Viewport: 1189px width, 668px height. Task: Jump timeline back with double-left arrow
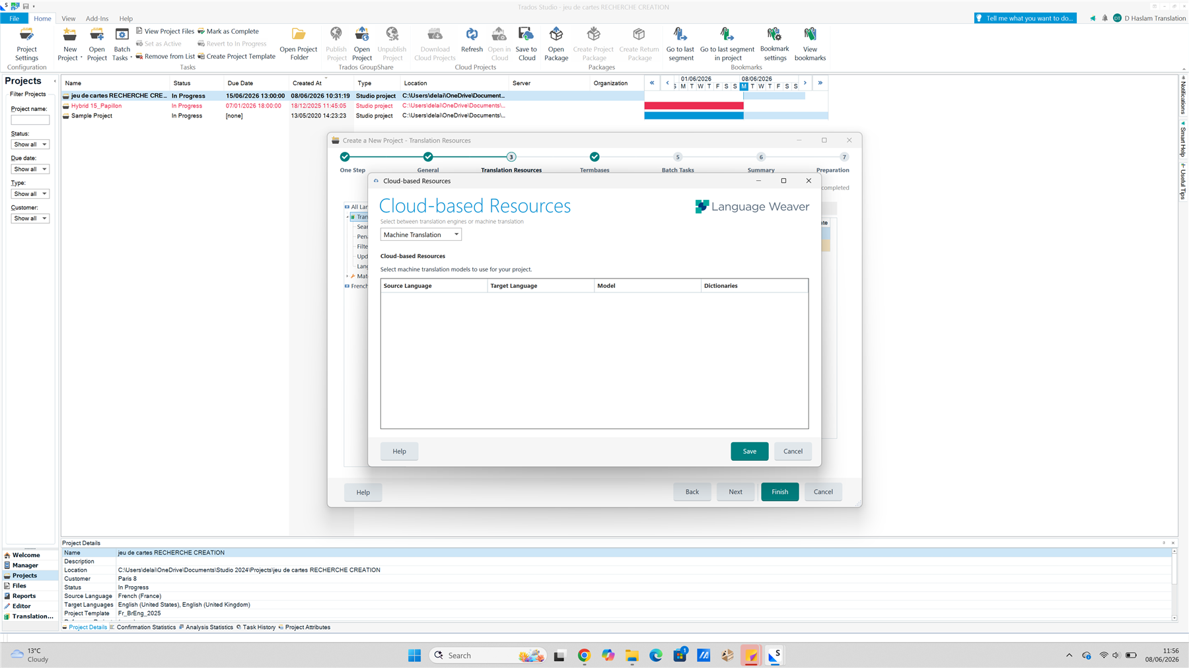[652, 83]
